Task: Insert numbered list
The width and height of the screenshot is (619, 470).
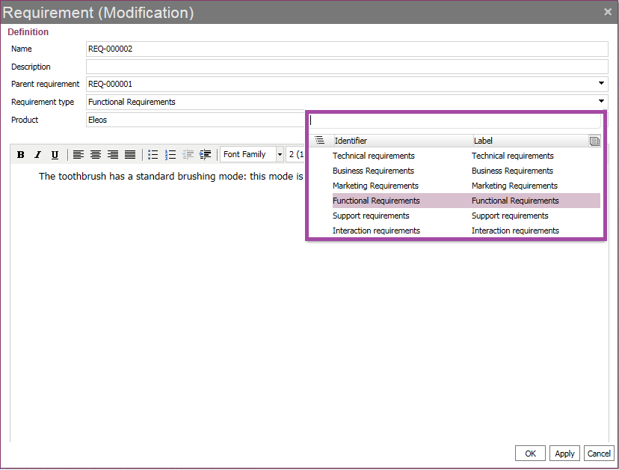Action: pyautogui.click(x=170, y=155)
